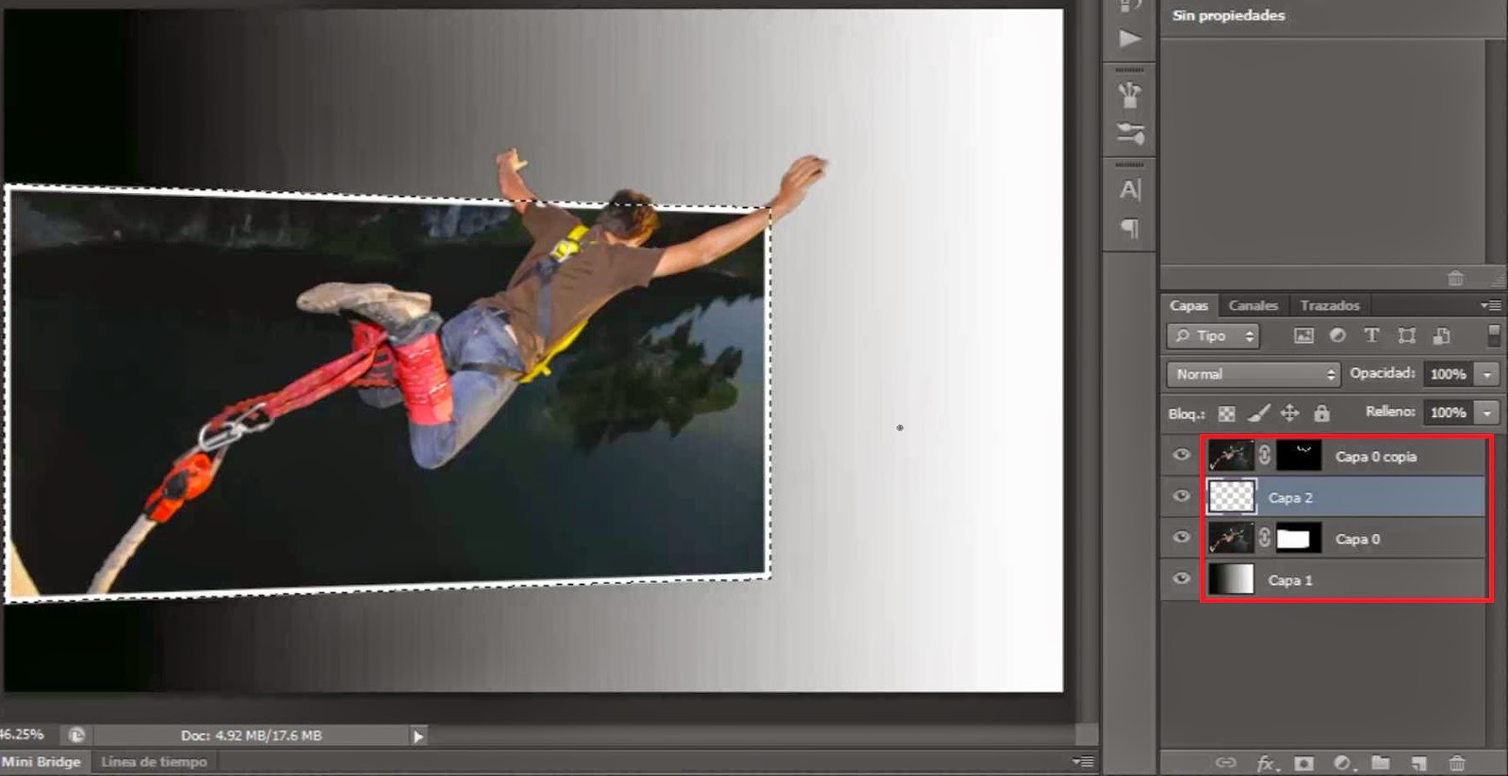Image resolution: width=1508 pixels, height=776 pixels.
Task: Hide the Capa 0 copia layer
Action: pyautogui.click(x=1181, y=455)
